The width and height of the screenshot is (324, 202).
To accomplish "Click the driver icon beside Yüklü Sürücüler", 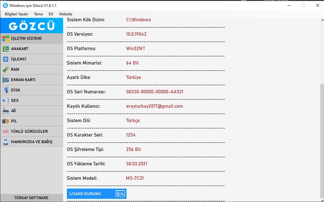I will 6,131.
